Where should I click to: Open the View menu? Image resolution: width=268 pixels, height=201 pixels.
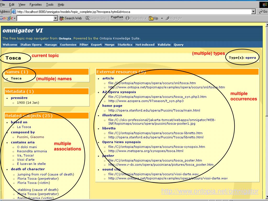coord(22,5)
